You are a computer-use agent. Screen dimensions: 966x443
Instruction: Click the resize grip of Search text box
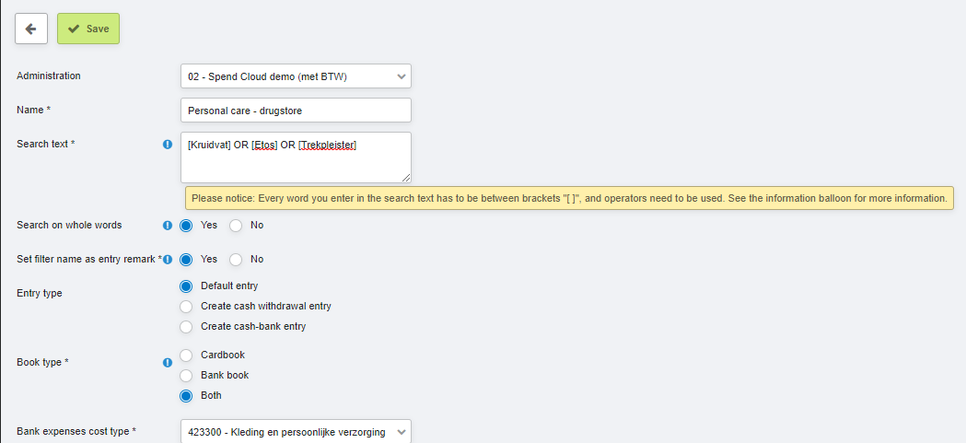pyautogui.click(x=406, y=178)
